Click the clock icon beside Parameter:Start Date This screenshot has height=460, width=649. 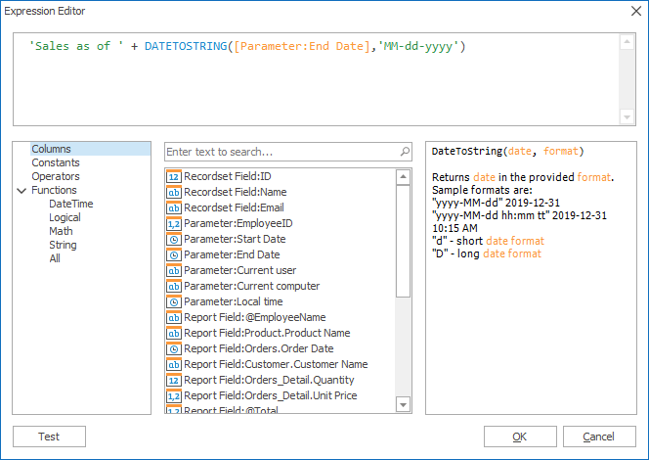[x=174, y=239]
